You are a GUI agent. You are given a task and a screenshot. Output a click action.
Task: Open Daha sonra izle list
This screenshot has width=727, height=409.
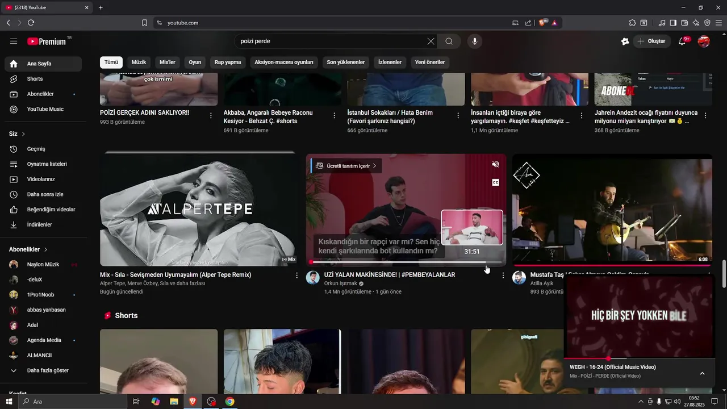[x=43, y=194]
